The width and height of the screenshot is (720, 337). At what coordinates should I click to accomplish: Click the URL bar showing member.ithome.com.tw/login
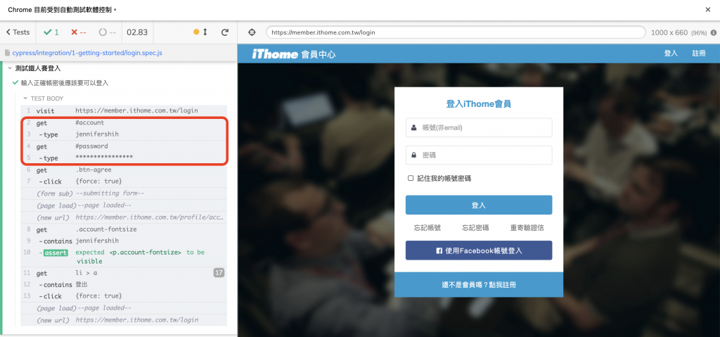(456, 32)
